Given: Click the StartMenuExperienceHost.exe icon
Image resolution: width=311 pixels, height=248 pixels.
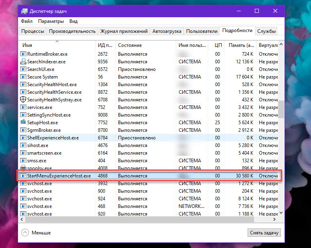Looking at the screenshot, I should pyautogui.click(x=23, y=176).
